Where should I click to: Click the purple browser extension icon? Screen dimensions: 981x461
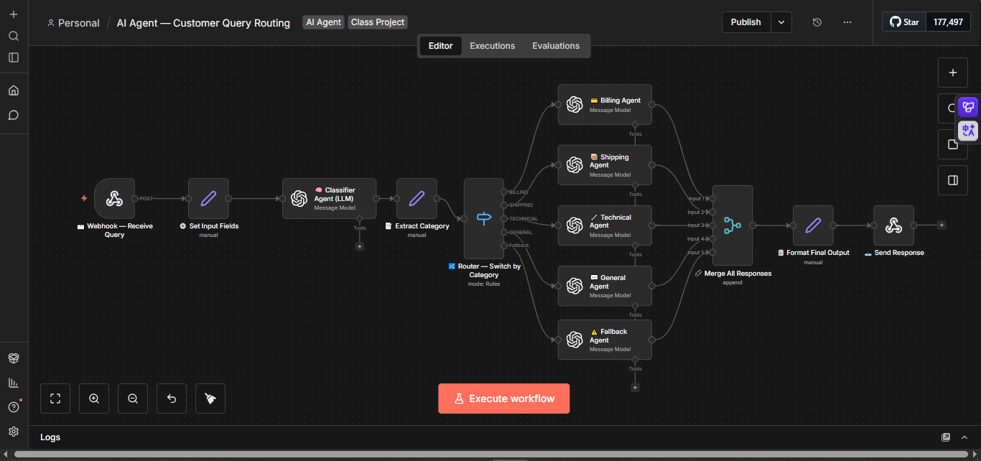(968, 108)
